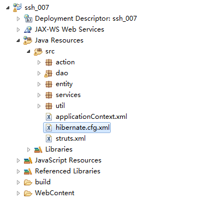
Task: Select the 'Java Resources' label
Action: click(59, 40)
